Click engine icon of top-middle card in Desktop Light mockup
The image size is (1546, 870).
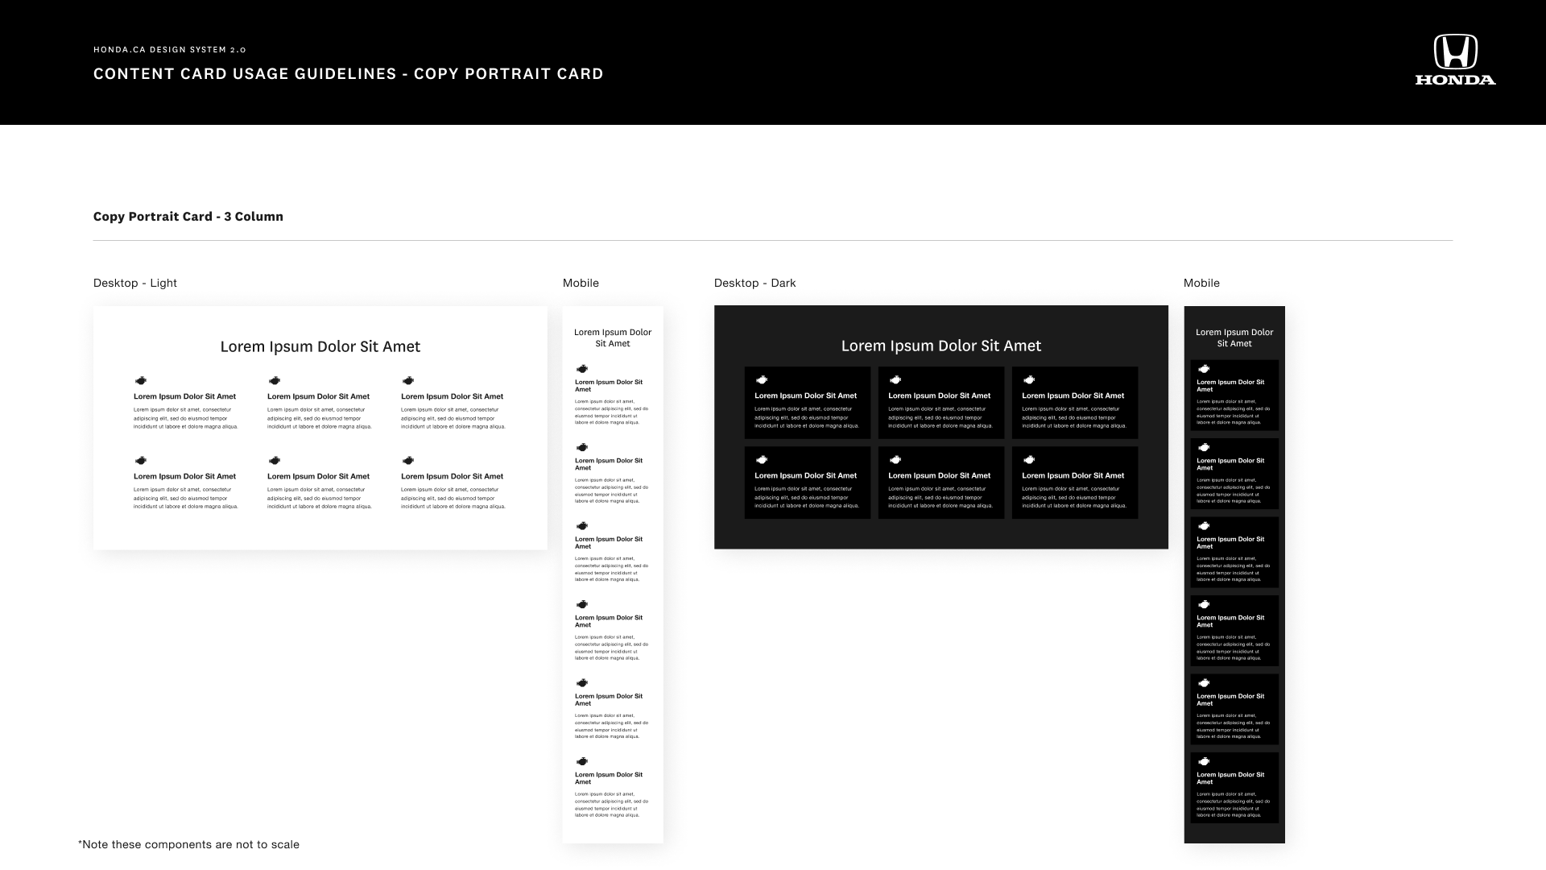(x=274, y=380)
